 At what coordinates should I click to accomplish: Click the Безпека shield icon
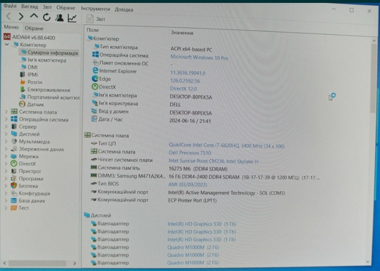pos(14,186)
